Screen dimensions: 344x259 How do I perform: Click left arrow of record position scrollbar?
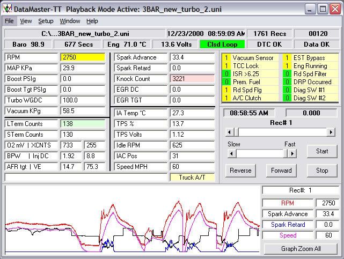tap(230, 132)
